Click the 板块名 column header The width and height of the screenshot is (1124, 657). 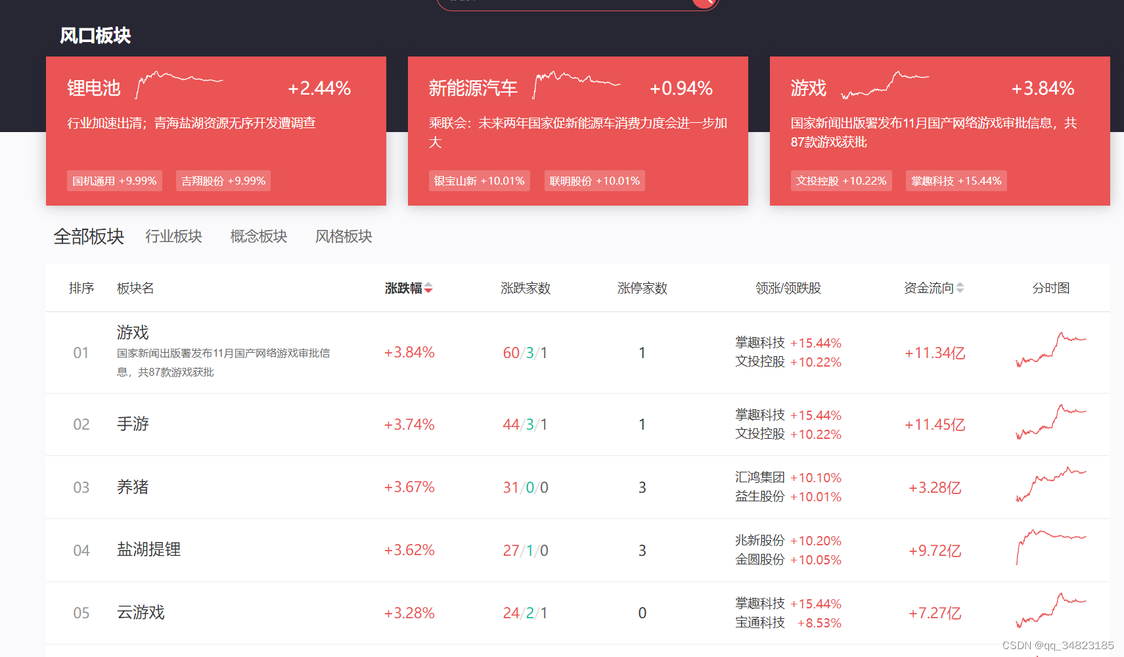[135, 288]
